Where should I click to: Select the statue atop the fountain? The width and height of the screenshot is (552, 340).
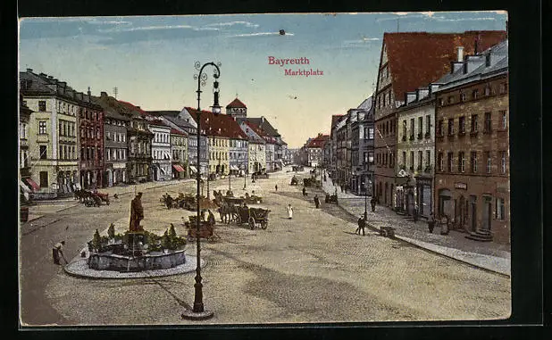137,212
